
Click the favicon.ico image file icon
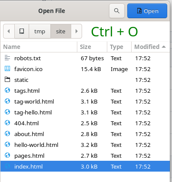(7, 68)
